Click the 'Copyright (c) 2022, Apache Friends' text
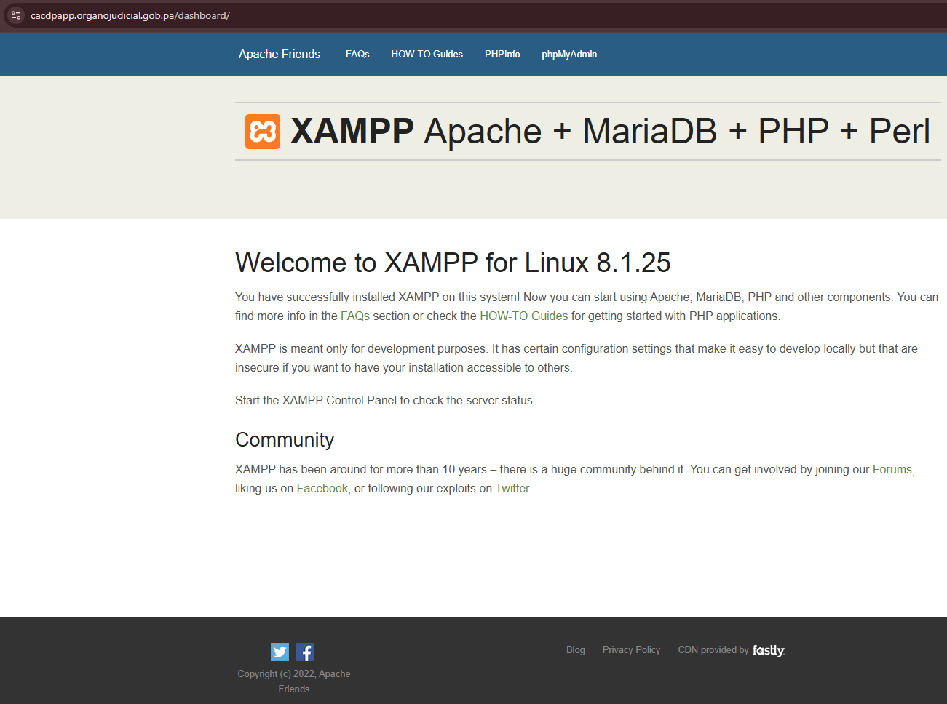The height and width of the screenshot is (704, 947). [294, 681]
